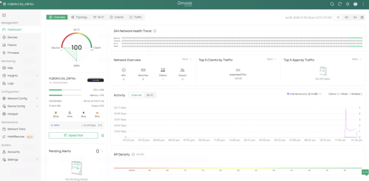The width and height of the screenshot is (369, 181).
Task: Click the globe icon beside FUSION 2.5G_E9F154
Action: 4,4
